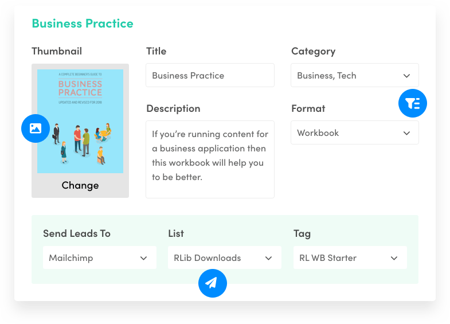450x324 pixels.
Task: Click the blue image picture icon
Action: [x=36, y=128]
